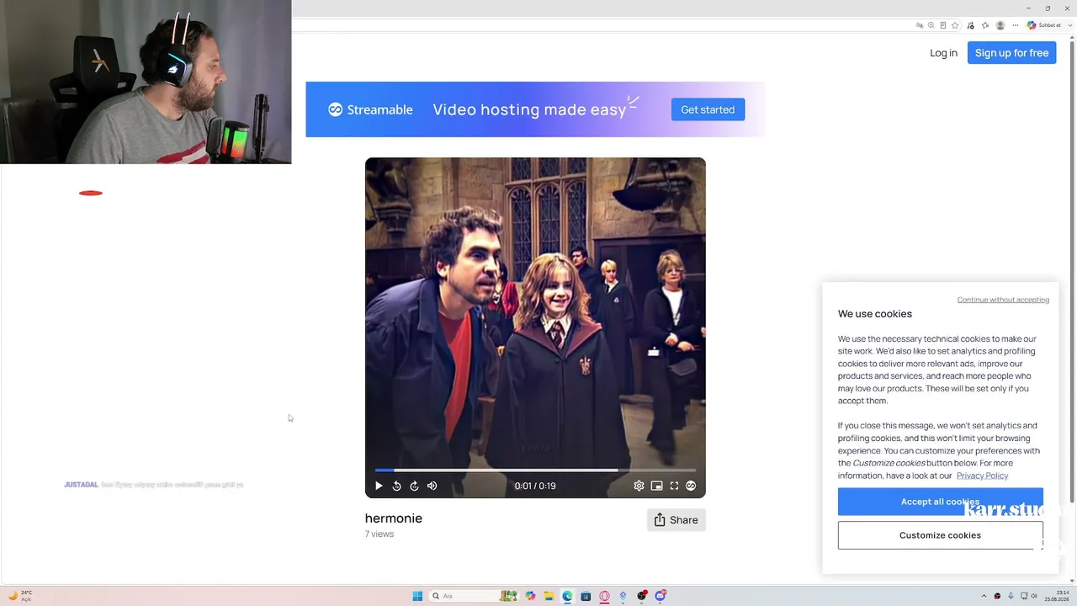1077x606 pixels.
Task: Open Copilot from the taskbar
Action: [x=530, y=596]
